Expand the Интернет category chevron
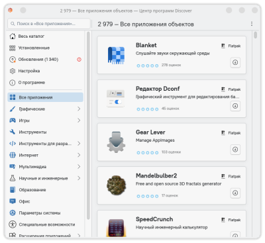The height and width of the screenshot is (243, 265). (x=79, y=155)
